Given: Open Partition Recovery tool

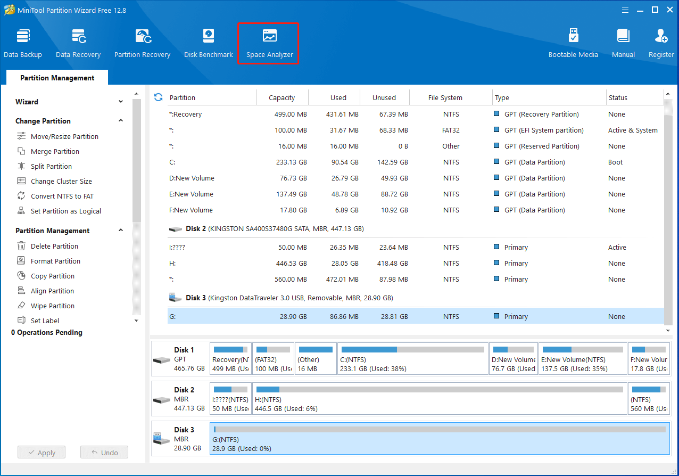Looking at the screenshot, I should pos(142,43).
